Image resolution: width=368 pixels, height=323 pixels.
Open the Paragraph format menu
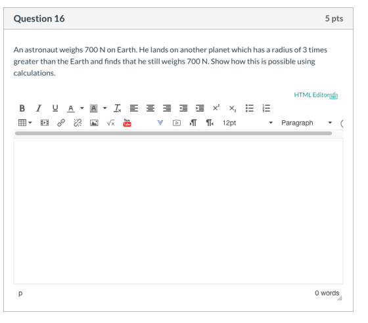point(307,123)
